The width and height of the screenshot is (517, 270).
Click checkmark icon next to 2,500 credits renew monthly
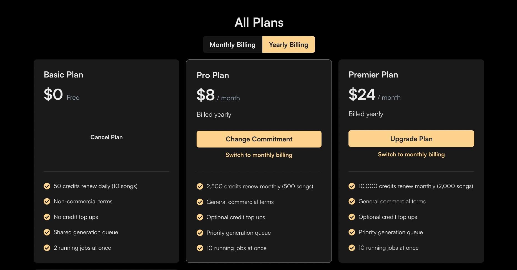click(x=200, y=186)
